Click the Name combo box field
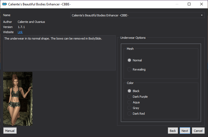This screenshot has width=208, height=137. (x=137, y=15)
